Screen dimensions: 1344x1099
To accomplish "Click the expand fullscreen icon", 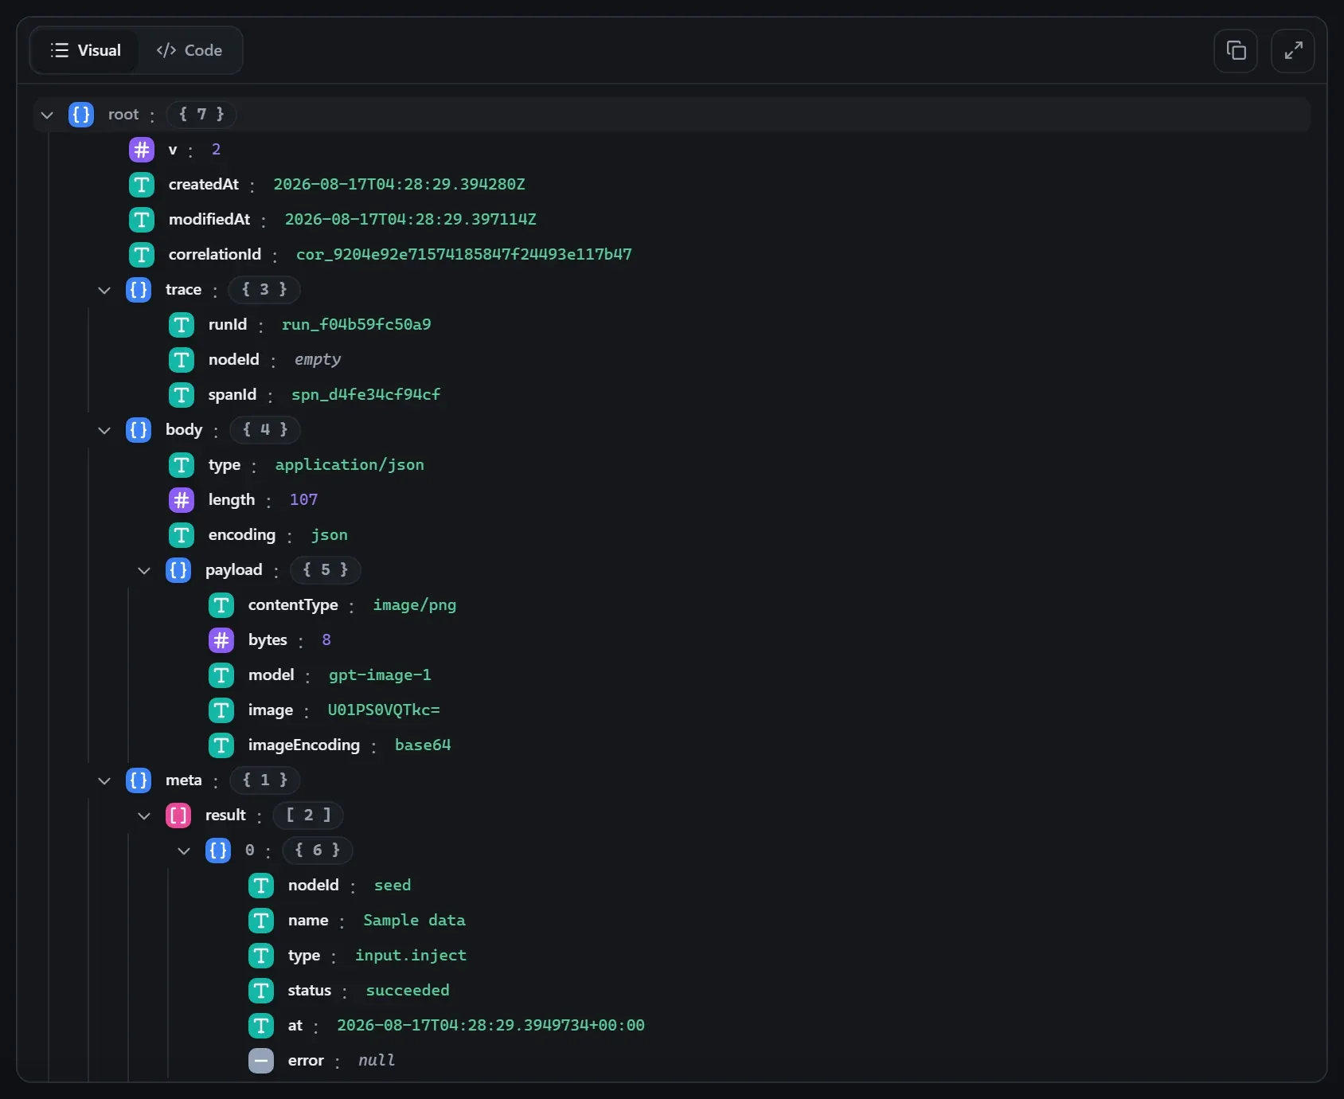I will [x=1293, y=51].
